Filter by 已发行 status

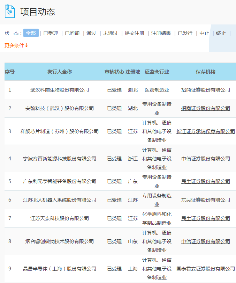click(x=185, y=33)
